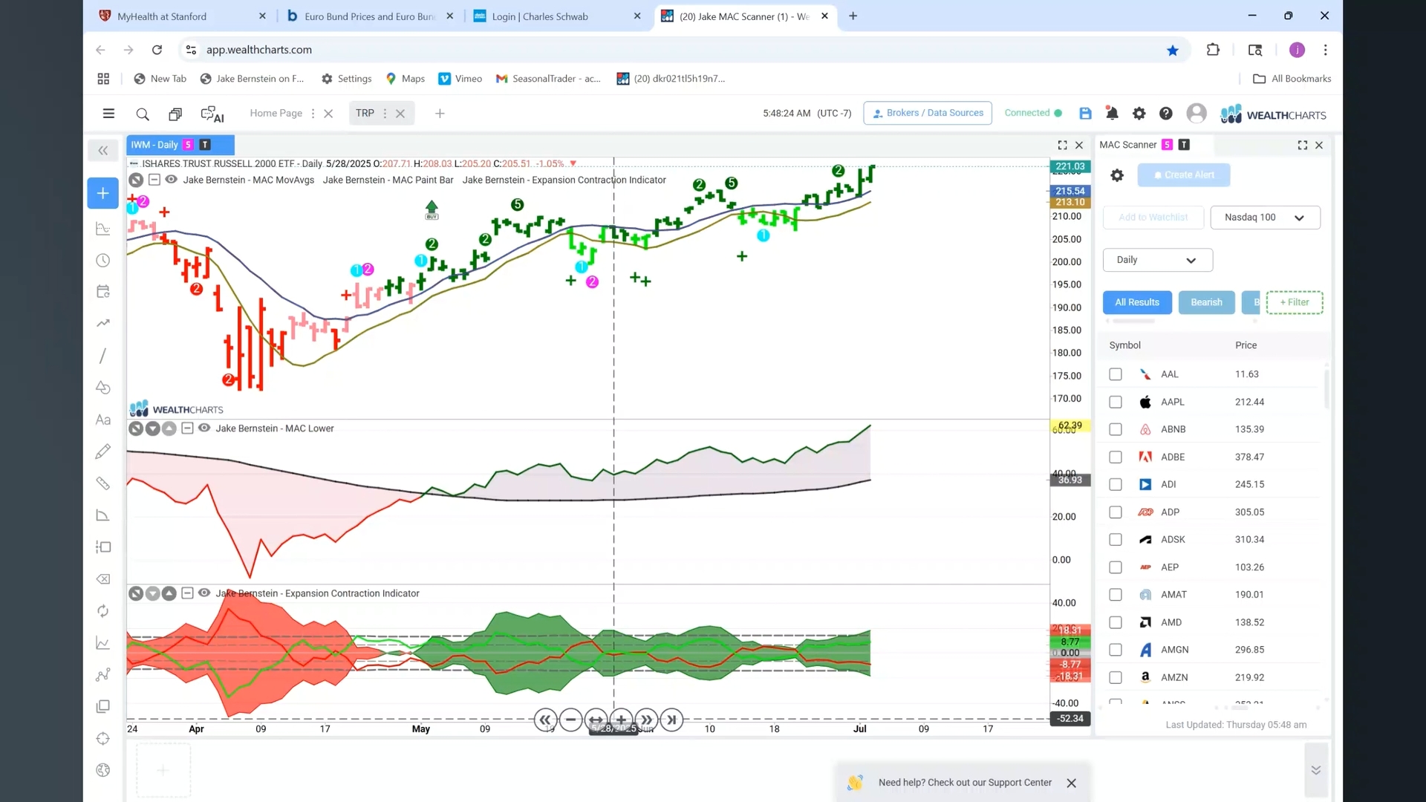The height and width of the screenshot is (802, 1426).
Task: Jump the chart to the latest bar
Action: click(x=671, y=720)
